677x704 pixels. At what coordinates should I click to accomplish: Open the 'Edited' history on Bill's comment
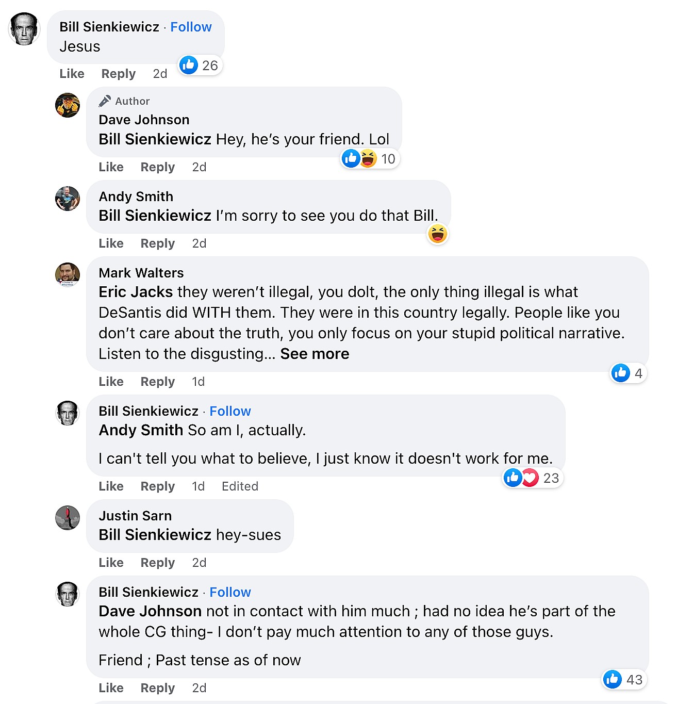[240, 486]
